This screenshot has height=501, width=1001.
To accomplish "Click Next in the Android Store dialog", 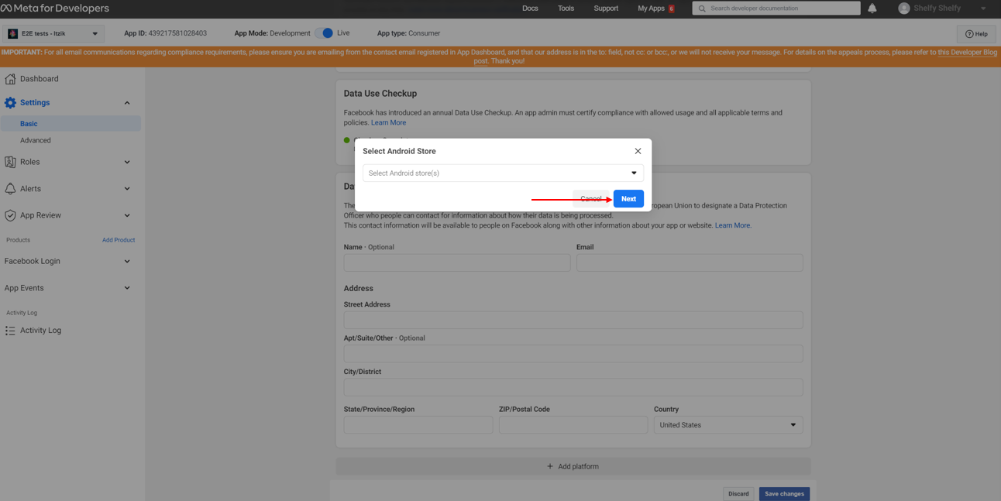I will coord(628,199).
